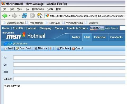Click the Customize Links bookmark page icon
Viewport: 127px width, 104px height.
click(x=4, y=23)
